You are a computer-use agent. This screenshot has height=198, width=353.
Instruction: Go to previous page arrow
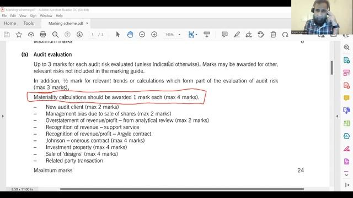point(67,35)
